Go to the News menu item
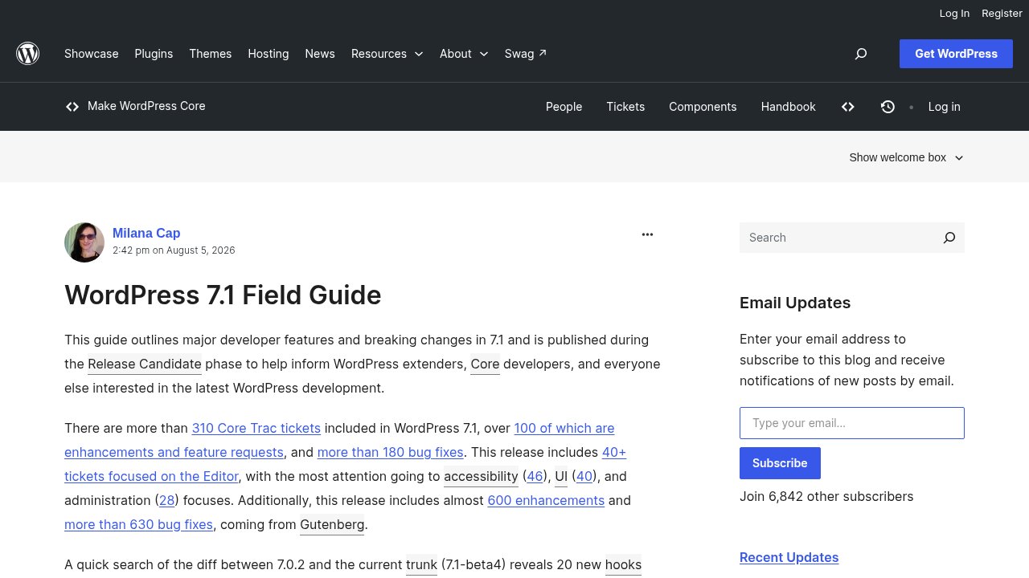1029x578 pixels. coord(320,54)
